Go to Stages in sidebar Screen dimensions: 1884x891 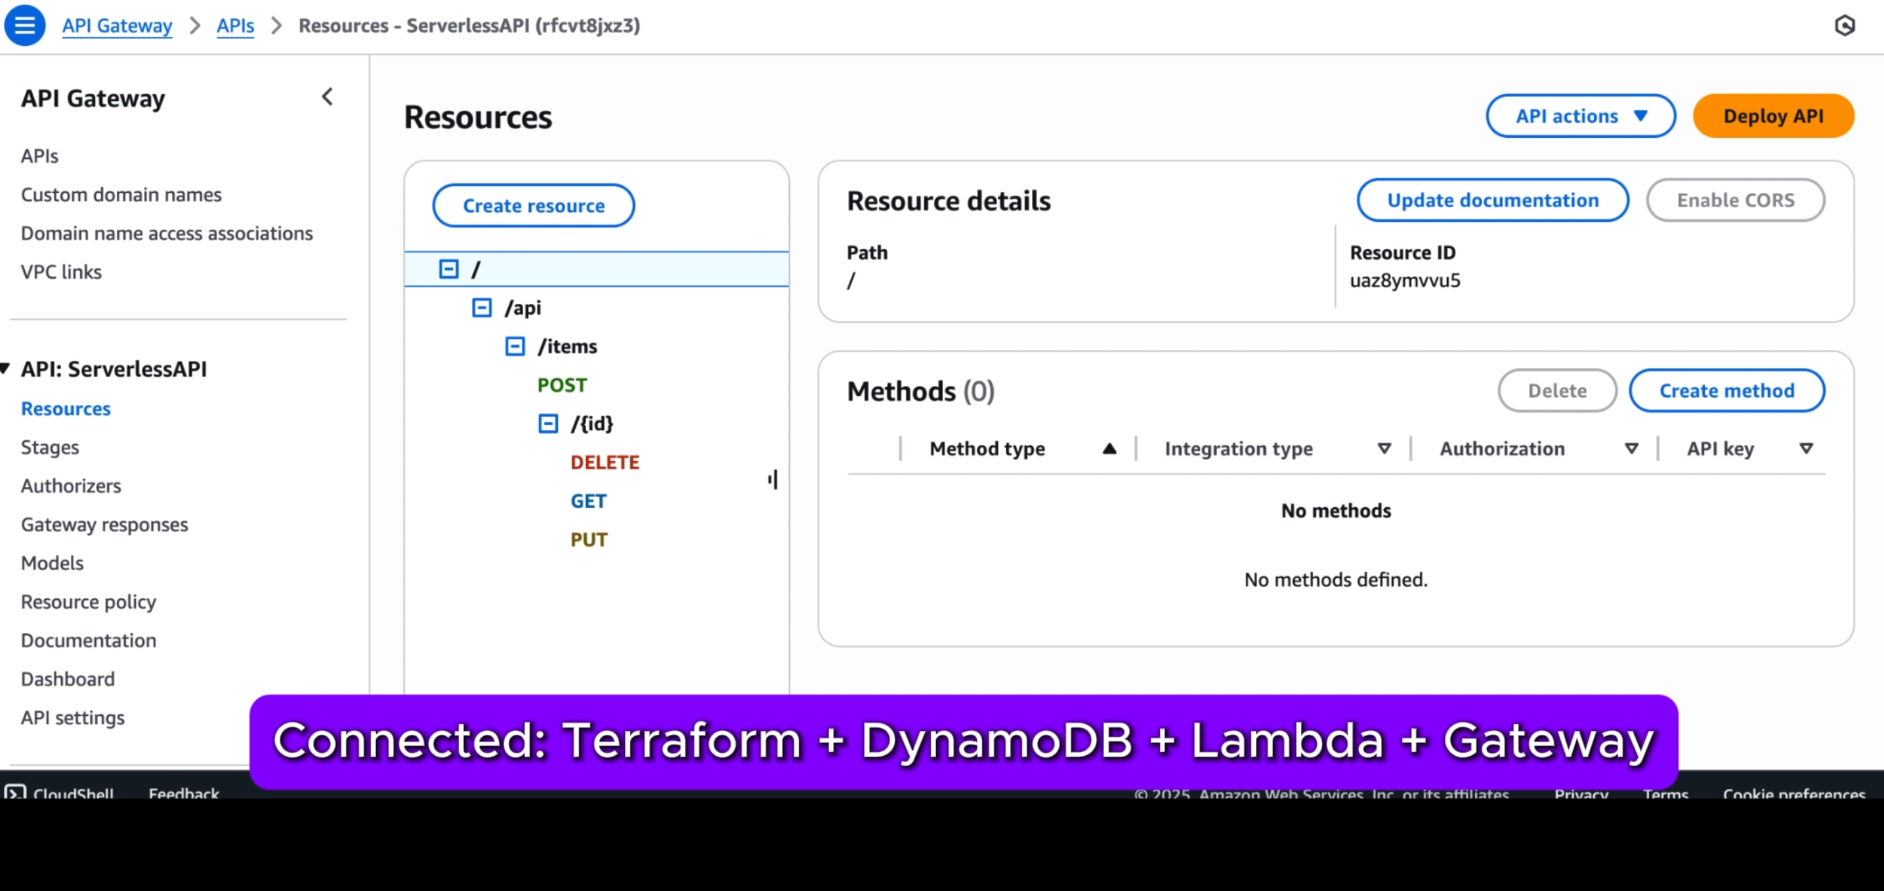(x=50, y=447)
